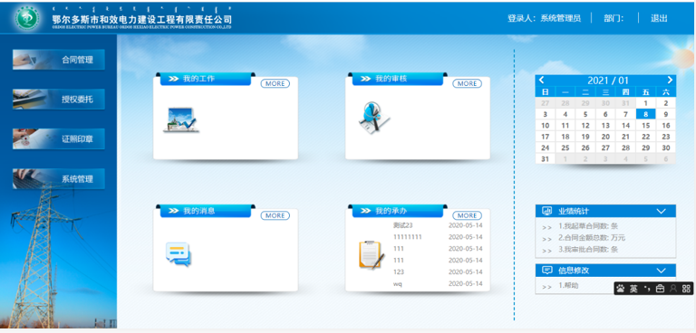Click the 我的承办 clipboard icon
The image size is (696, 333).
pos(371,254)
